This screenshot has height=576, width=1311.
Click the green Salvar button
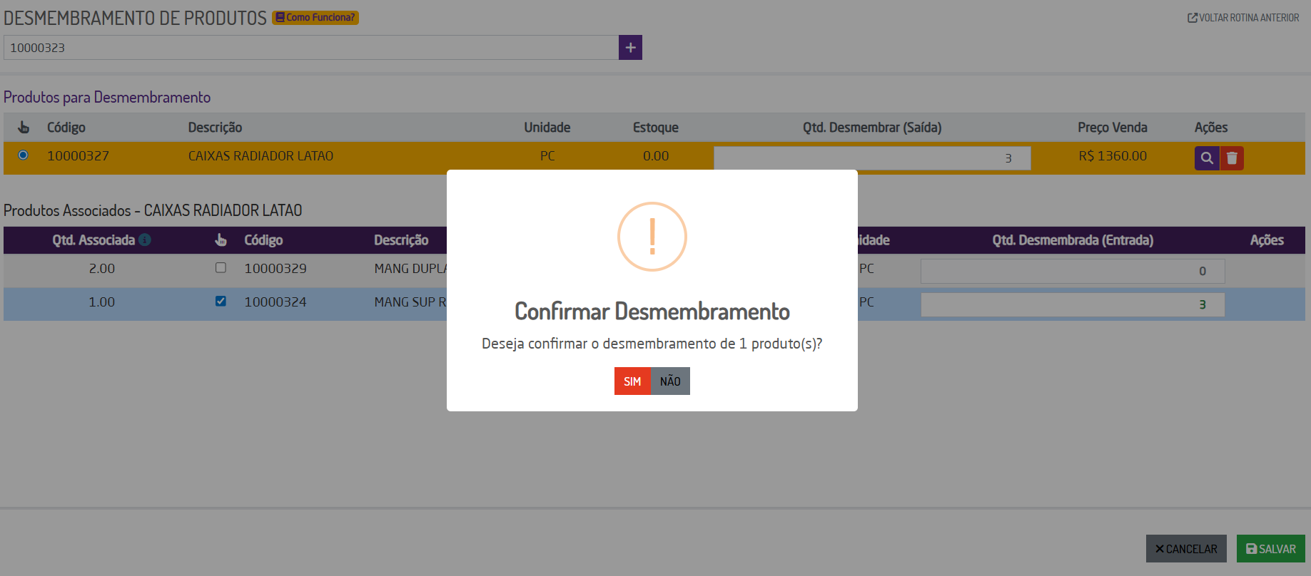[1270, 549]
